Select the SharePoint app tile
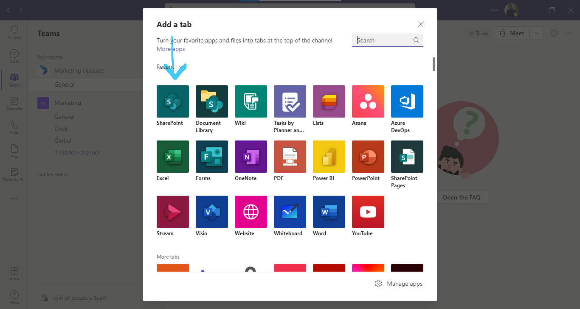Image resolution: width=580 pixels, height=309 pixels. coord(172,101)
